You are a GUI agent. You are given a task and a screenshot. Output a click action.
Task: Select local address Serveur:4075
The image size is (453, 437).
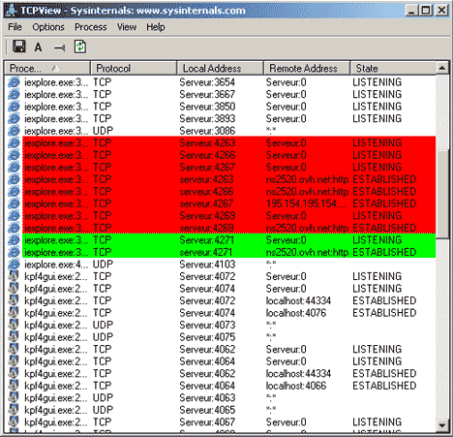(x=207, y=337)
